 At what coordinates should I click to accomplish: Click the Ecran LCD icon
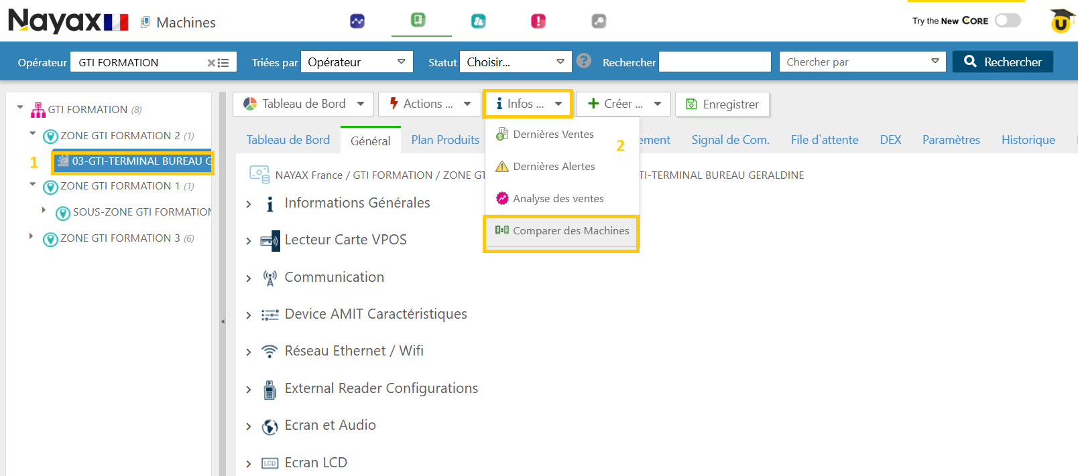click(269, 463)
